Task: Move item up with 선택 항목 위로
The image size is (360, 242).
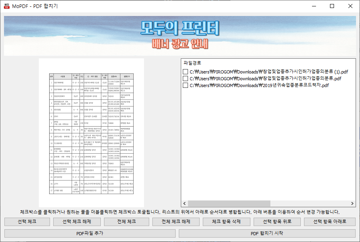Action: coord(277,222)
